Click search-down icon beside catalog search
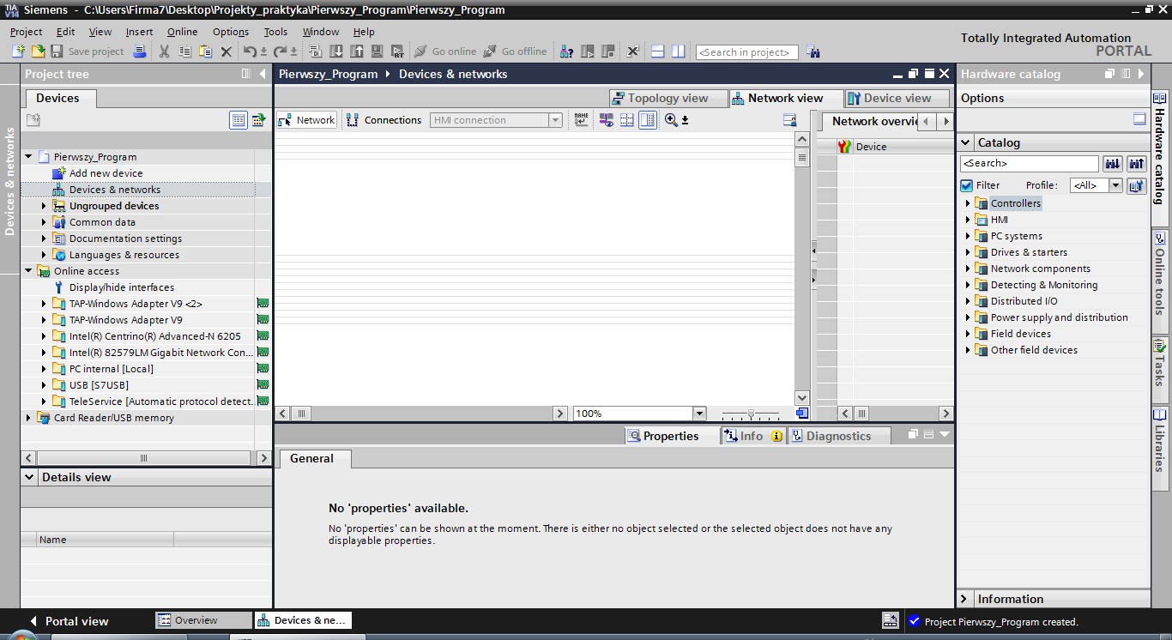Viewport: 1172px width, 640px height. click(x=1113, y=163)
